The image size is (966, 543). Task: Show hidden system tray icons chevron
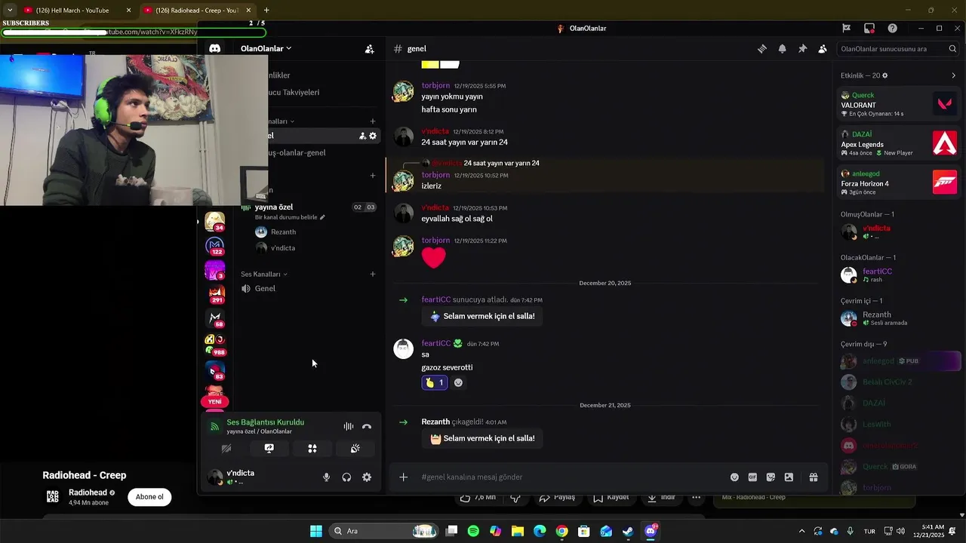pos(801,532)
